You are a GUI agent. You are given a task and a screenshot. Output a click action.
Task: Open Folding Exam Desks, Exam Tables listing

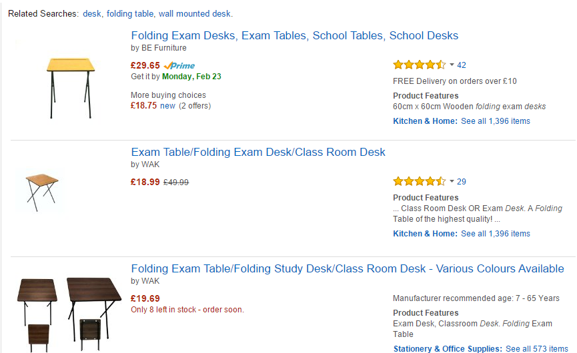click(295, 36)
